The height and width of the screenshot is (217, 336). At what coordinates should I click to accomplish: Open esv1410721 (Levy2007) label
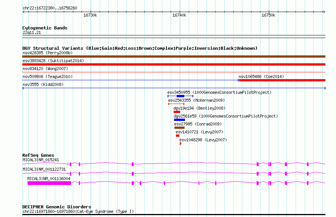pos(199,132)
